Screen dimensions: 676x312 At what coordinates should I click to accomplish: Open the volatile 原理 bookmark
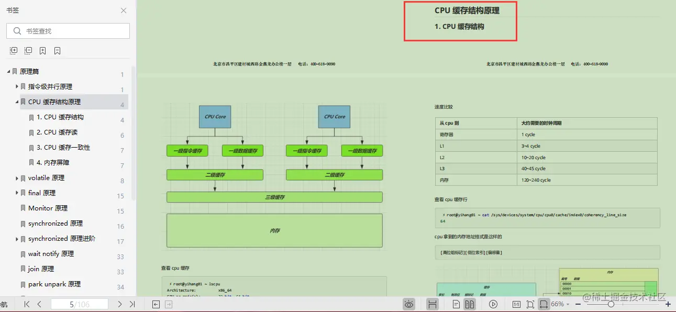point(46,178)
